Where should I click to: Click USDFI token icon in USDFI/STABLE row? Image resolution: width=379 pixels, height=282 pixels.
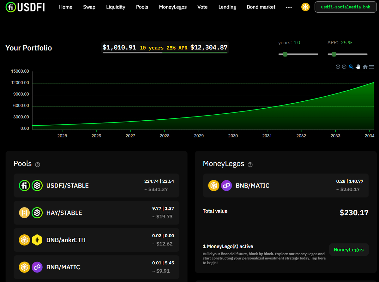coord(24,186)
